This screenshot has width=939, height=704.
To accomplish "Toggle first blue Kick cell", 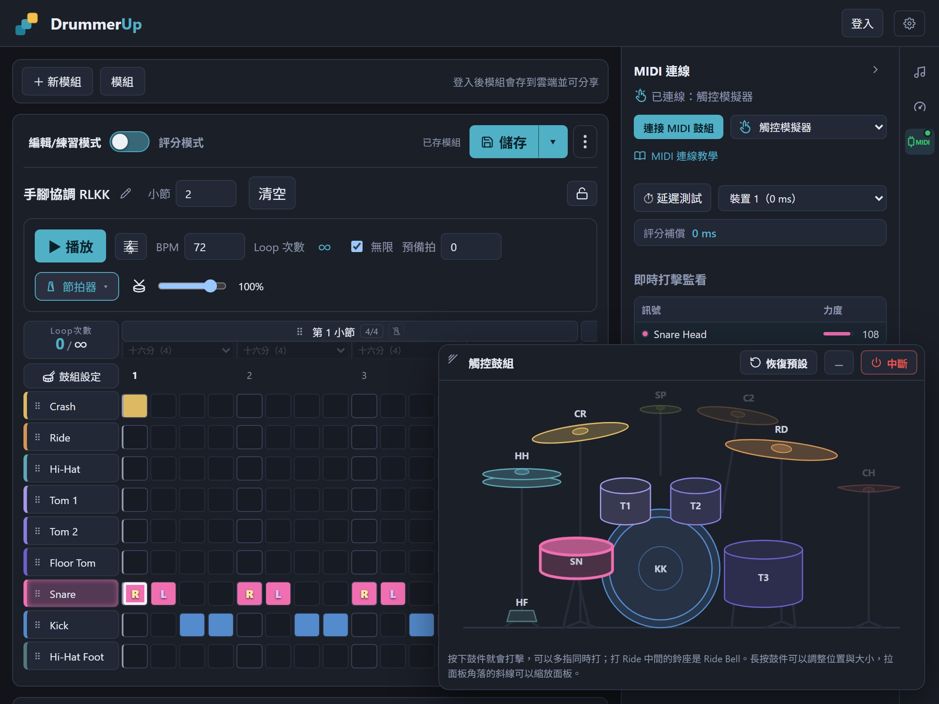I will 192,625.
